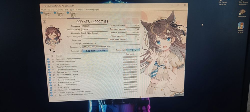Click the Всего хост-записей value 0 GB
250x112 pixels.
[133, 29]
